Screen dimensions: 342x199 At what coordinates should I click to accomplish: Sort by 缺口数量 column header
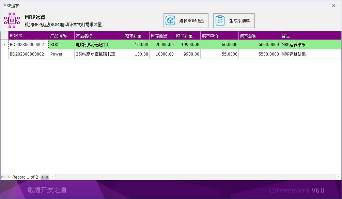188,35
